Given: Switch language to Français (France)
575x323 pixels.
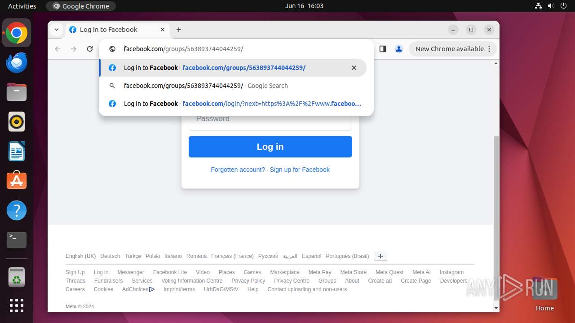Looking at the screenshot, I should click(x=232, y=256).
